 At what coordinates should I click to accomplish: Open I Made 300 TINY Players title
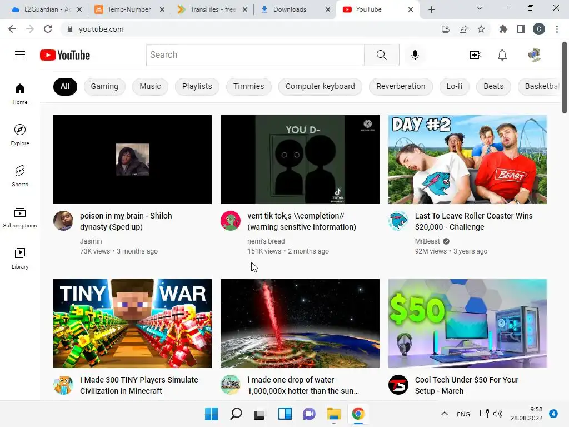coord(139,385)
